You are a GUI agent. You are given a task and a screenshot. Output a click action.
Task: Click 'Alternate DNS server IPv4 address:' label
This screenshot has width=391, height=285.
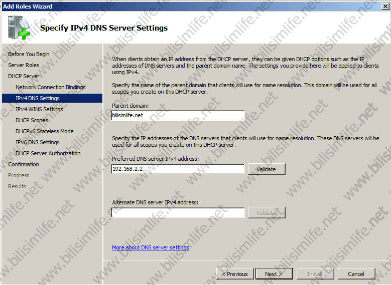point(155,202)
